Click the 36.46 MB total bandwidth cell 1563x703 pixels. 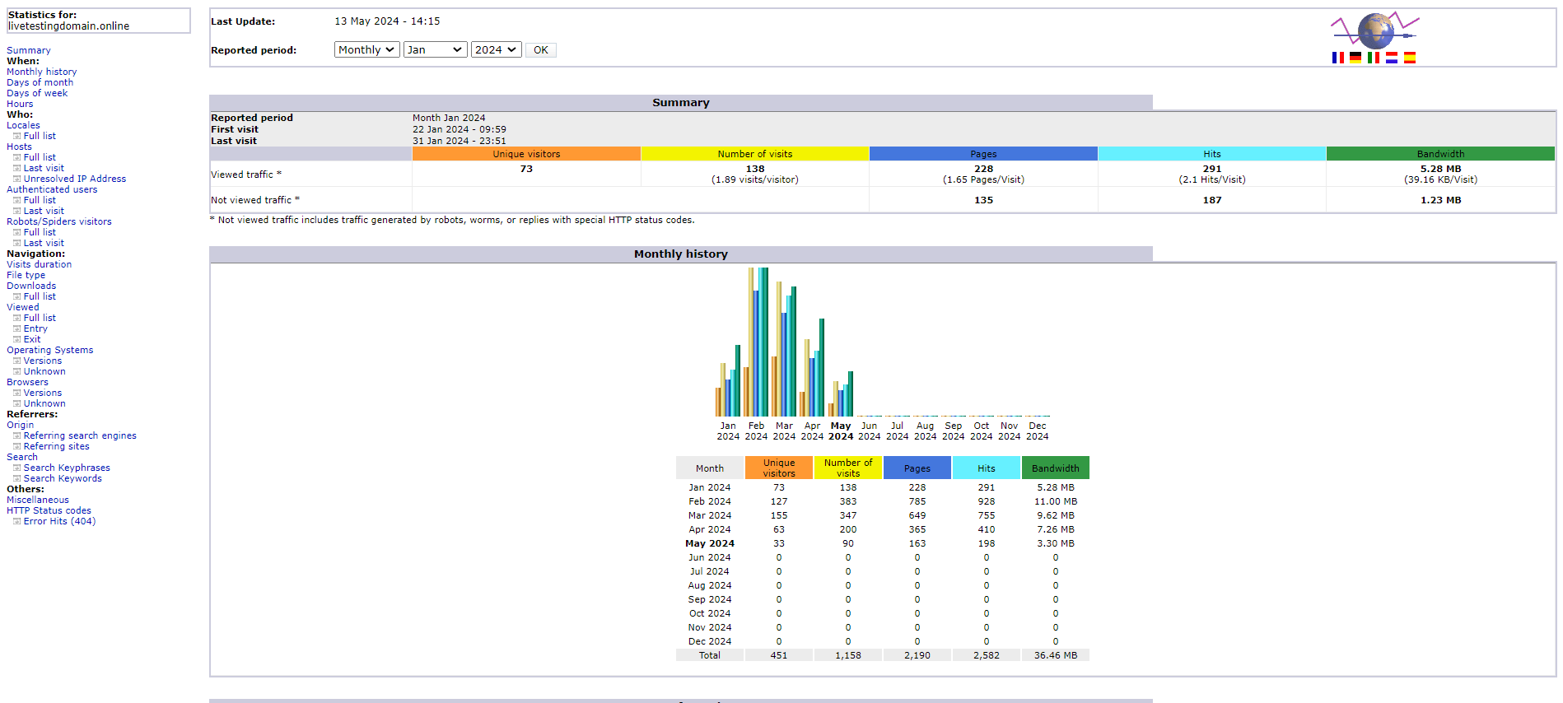(x=1056, y=655)
